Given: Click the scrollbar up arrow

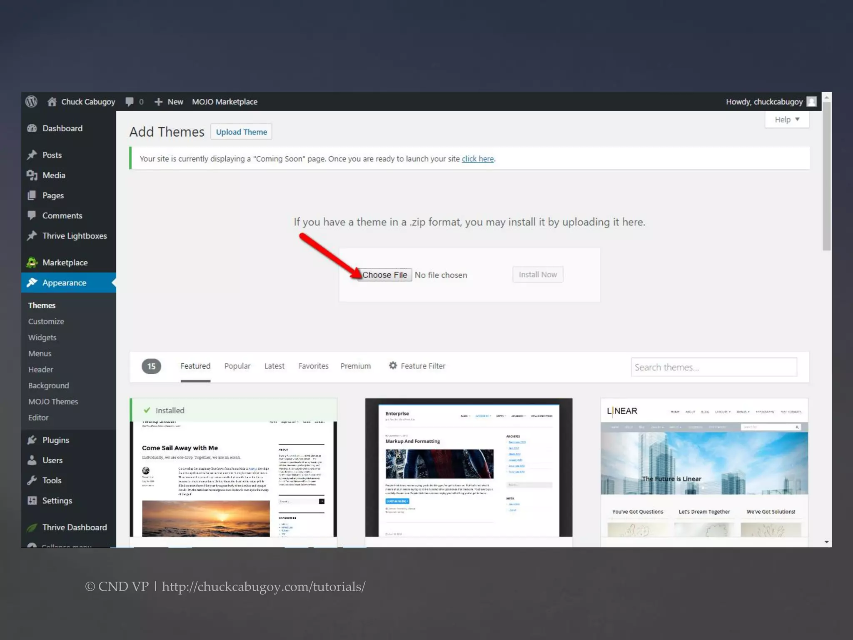Looking at the screenshot, I should [827, 97].
